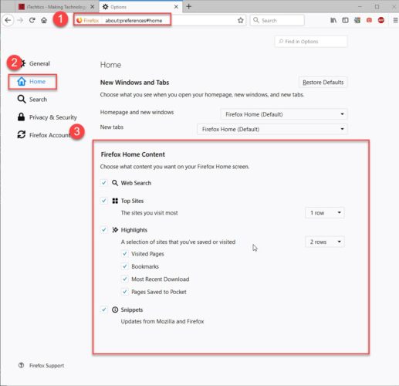The width and height of the screenshot is (399, 386).
Task: Click the Find in Options field
Action: pyautogui.click(x=311, y=42)
